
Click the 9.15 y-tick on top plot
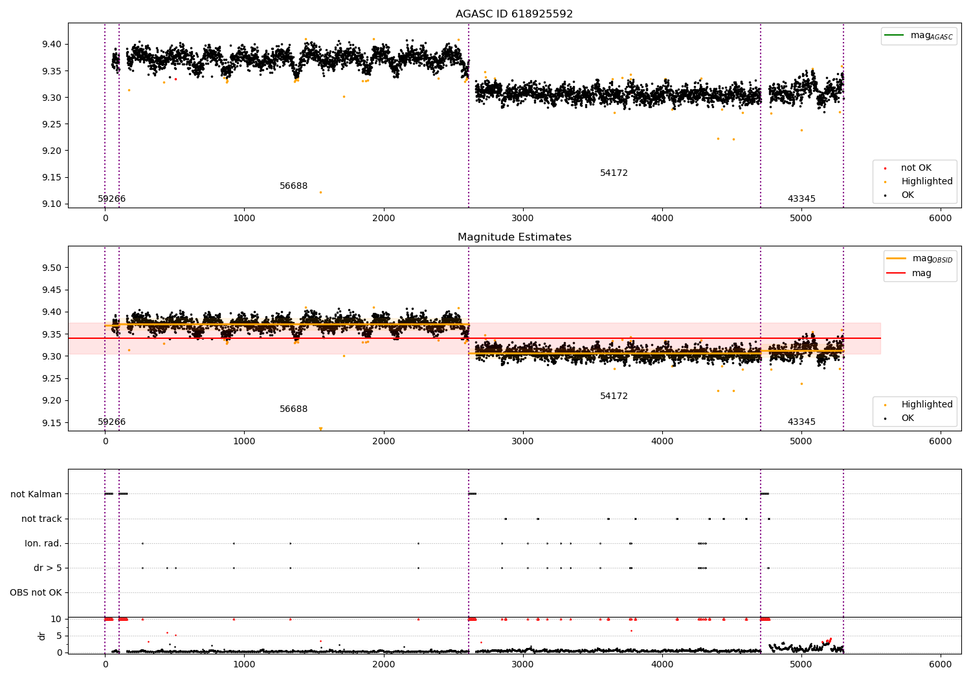pos(52,177)
